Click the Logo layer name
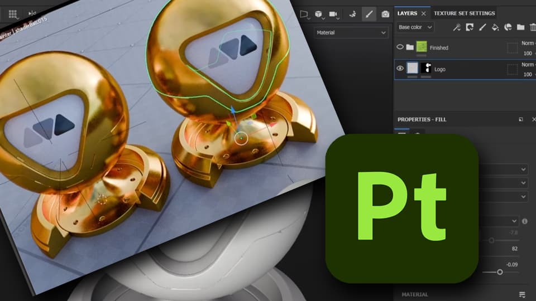This screenshot has height=301, width=536. coord(440,69)
